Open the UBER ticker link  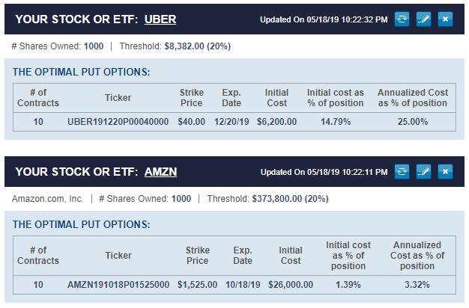point(160,19)
